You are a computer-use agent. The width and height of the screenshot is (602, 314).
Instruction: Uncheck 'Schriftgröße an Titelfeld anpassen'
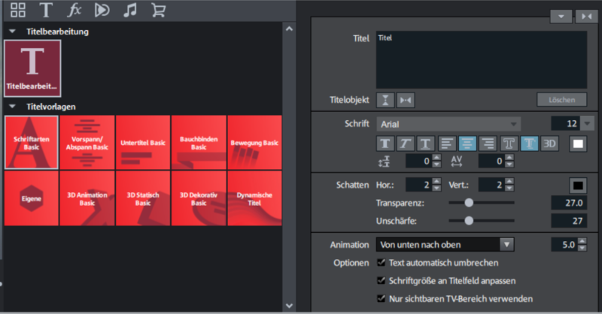point(382,281)
